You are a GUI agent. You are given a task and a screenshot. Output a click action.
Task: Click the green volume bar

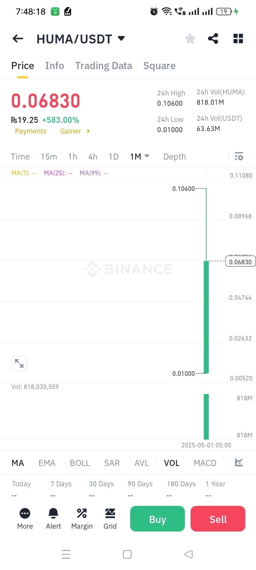pos(206,416)
